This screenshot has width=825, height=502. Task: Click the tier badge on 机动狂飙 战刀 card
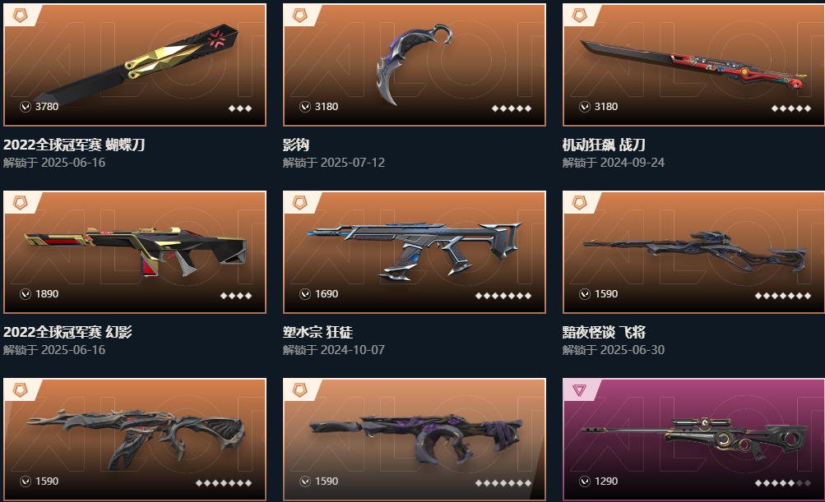[579, 16]
